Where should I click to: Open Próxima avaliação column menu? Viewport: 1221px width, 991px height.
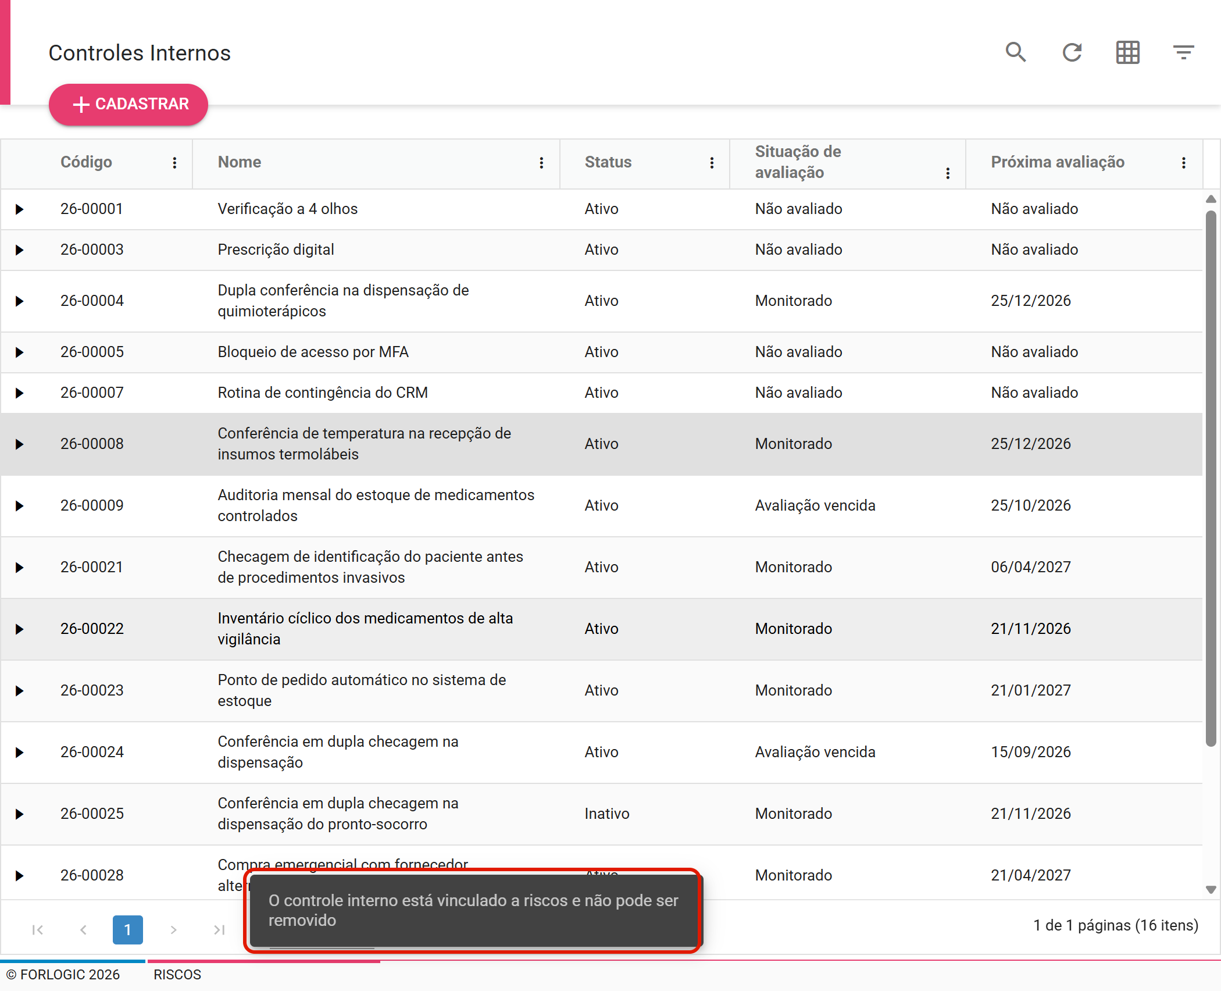[x=1184, y=163]
